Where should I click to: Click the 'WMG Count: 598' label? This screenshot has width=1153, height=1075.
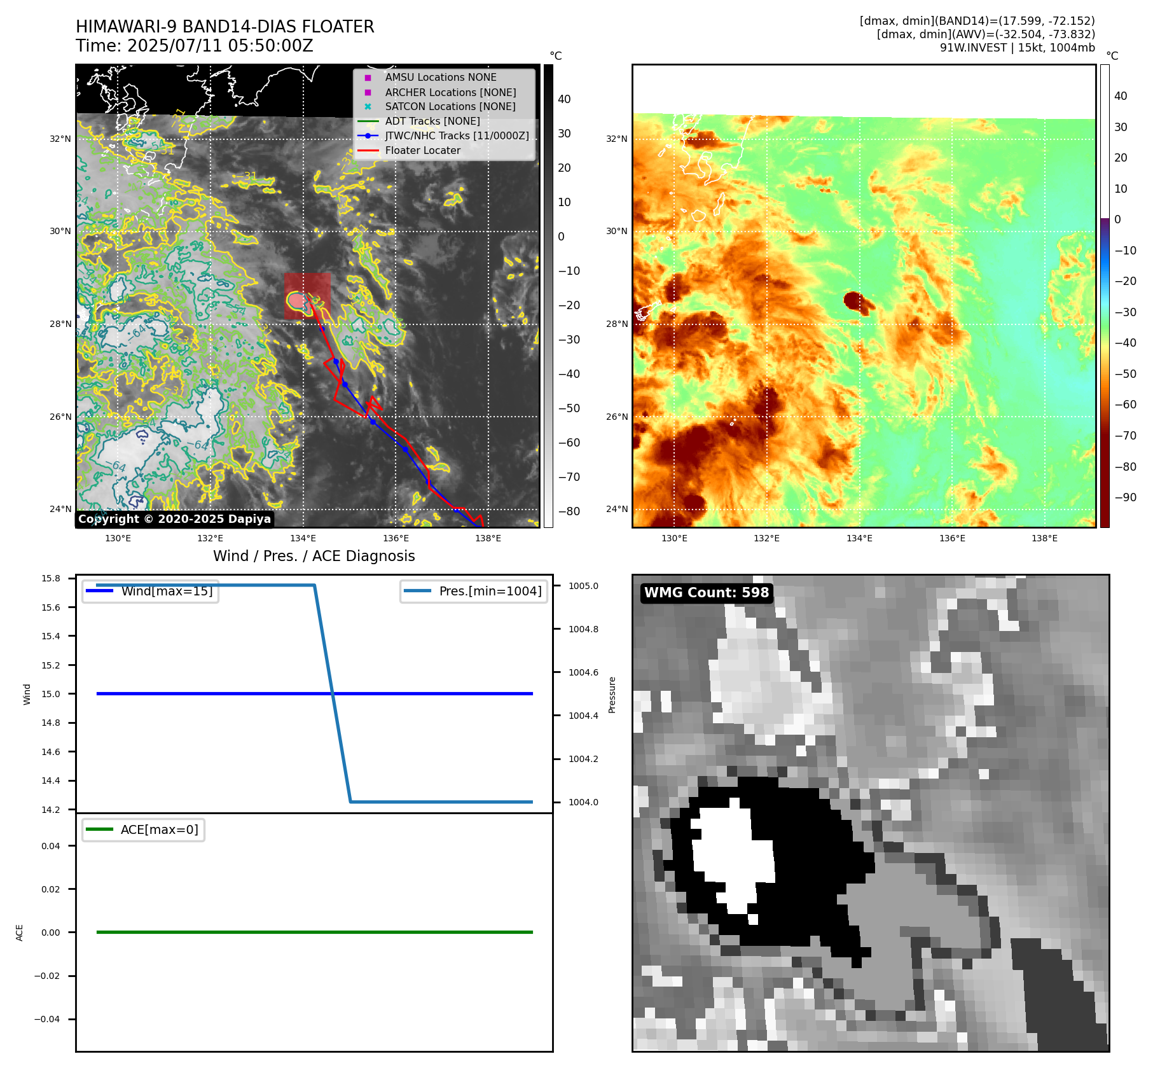pos(707,593)
